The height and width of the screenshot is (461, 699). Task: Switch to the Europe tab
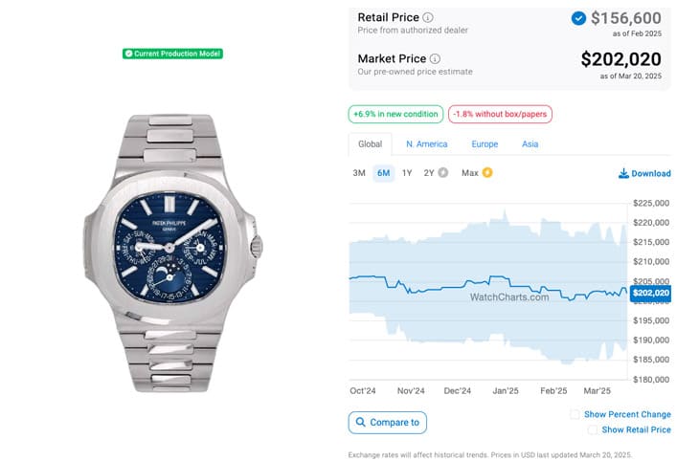(x=485, y=143)
